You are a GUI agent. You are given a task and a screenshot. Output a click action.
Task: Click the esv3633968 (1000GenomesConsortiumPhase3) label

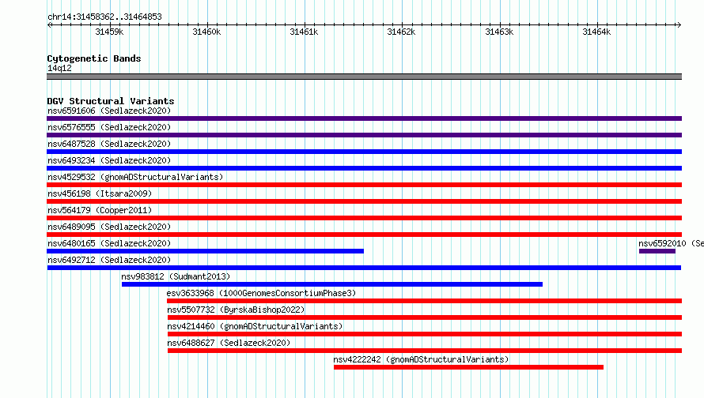click(261, 293)
